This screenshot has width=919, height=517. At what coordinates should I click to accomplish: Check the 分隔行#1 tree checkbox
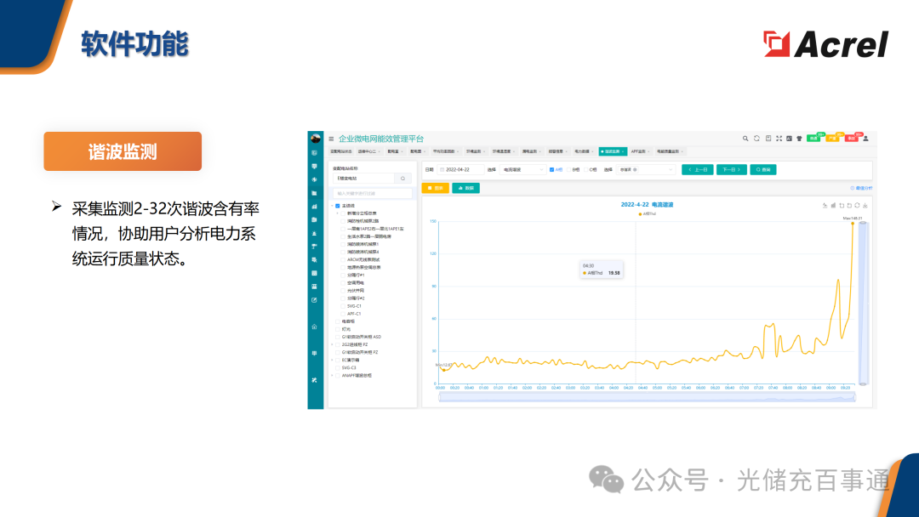coord(343,276)
